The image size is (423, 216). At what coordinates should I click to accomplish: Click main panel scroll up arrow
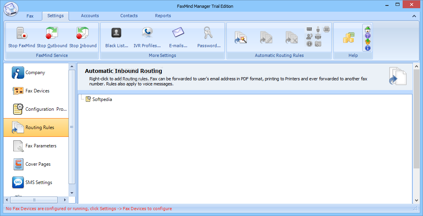click(416, 66)
